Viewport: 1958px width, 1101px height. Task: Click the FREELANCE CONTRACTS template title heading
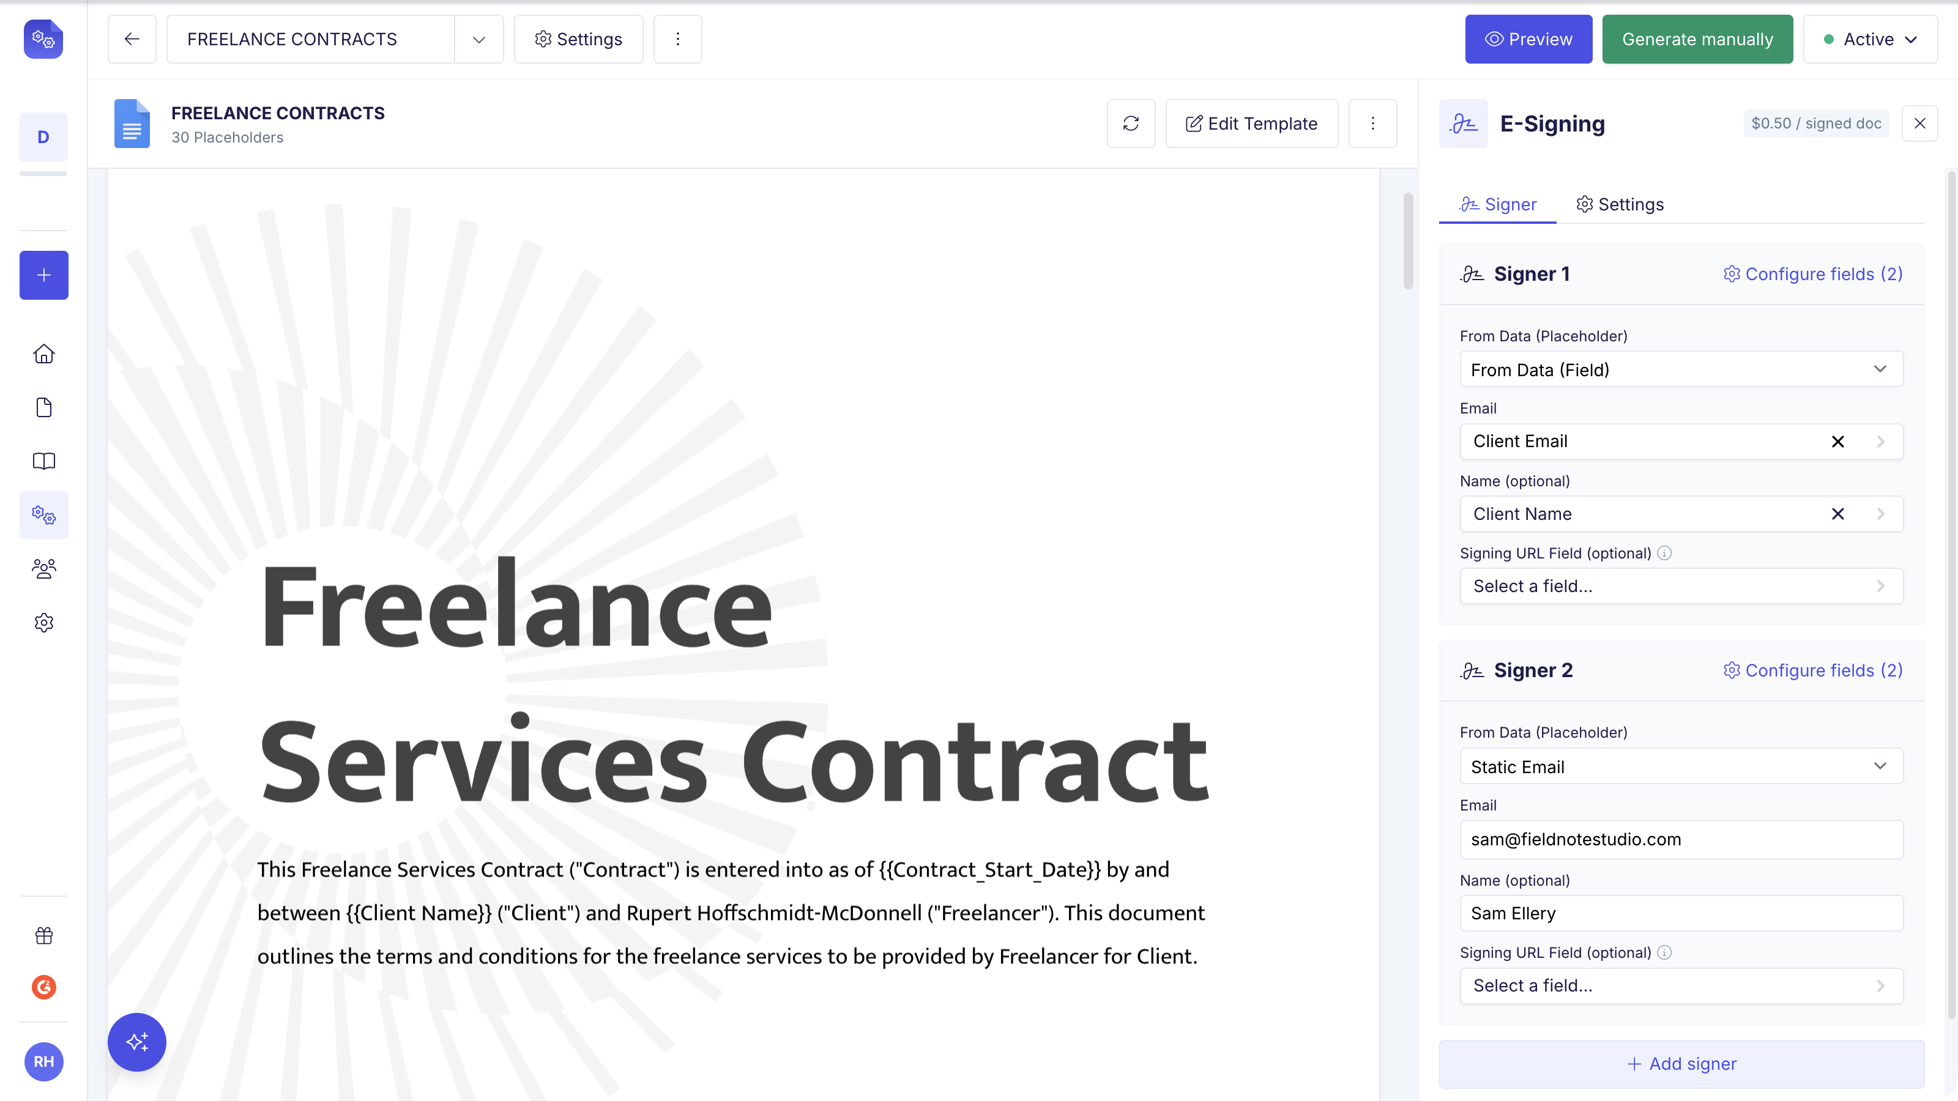tap(277, 113)
